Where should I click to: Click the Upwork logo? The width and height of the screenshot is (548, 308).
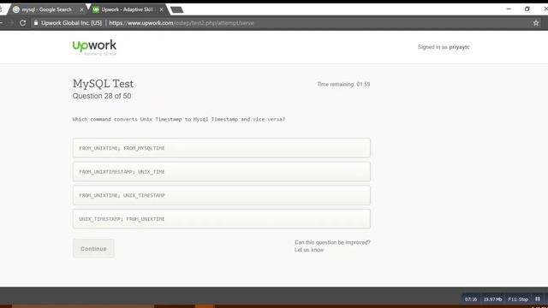(x=94, y=47)
